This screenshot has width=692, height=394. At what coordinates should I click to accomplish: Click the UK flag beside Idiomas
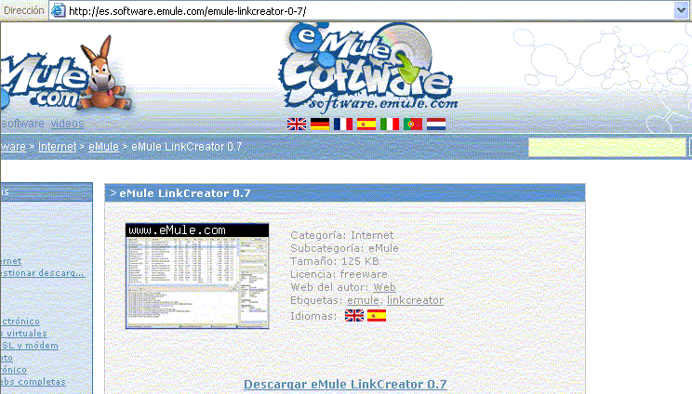[354, 316]
